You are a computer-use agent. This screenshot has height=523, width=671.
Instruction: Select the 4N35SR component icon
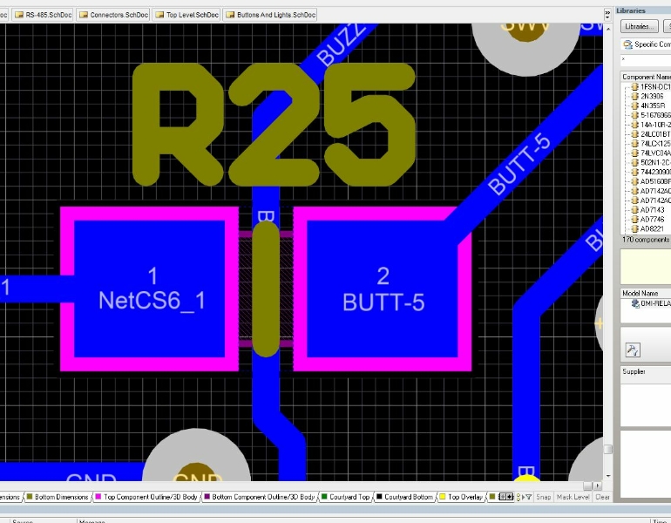point(634,105)
